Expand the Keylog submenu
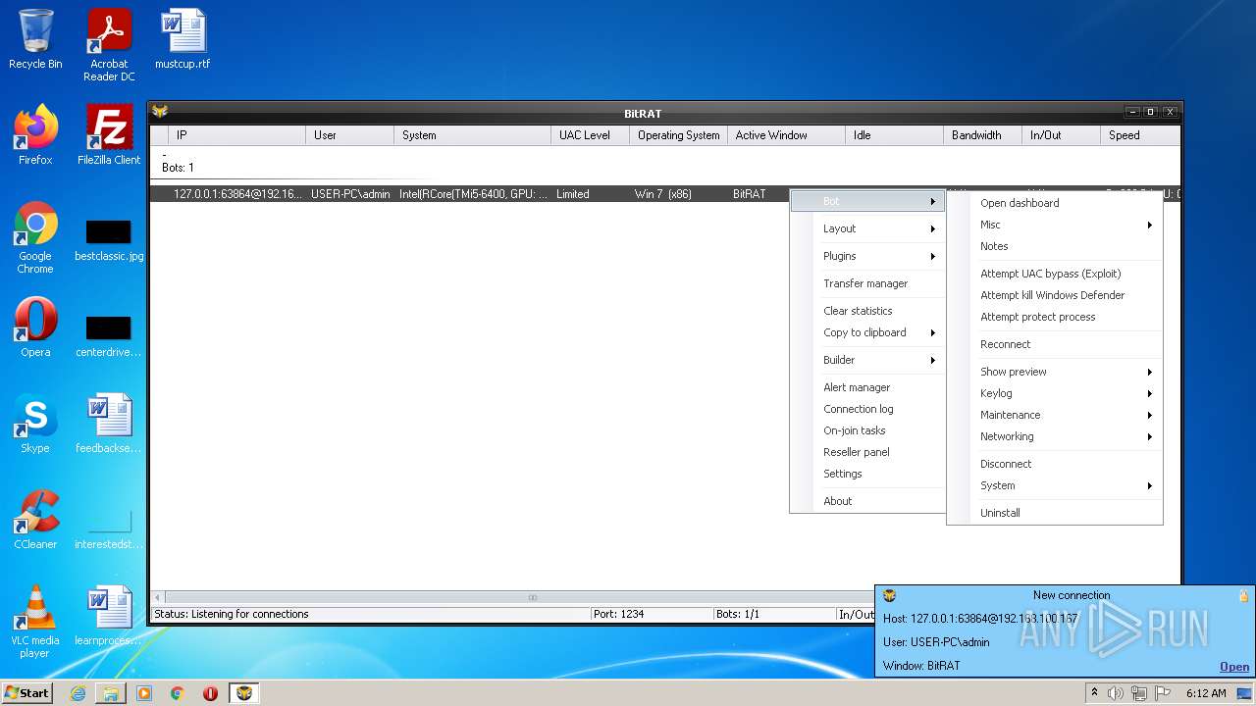Screen dimensions: 1256x706 tap(1055, 393)
